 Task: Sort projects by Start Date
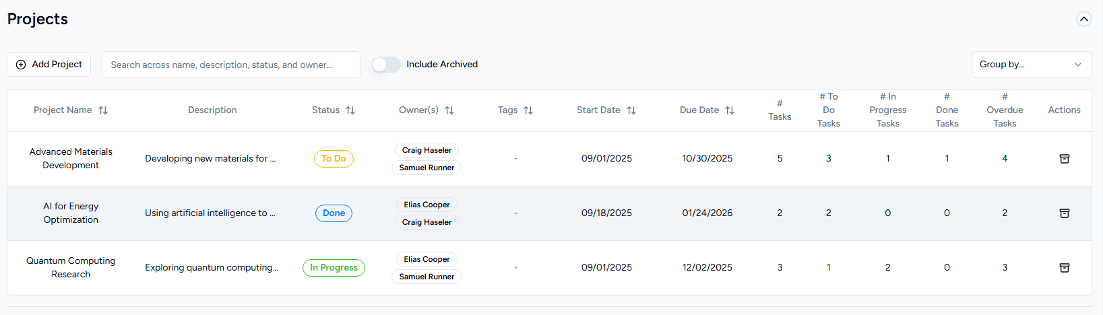point(631,110)
